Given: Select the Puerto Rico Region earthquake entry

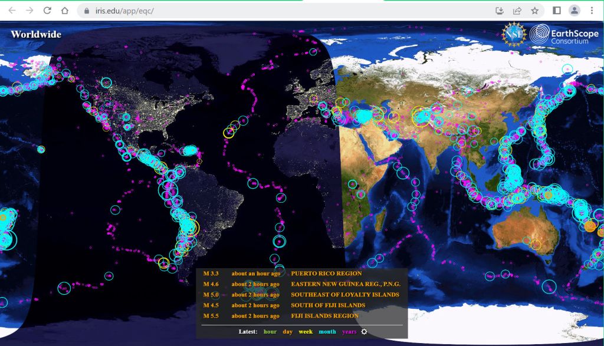Looking at the screenshot, I should pos(326,273).
